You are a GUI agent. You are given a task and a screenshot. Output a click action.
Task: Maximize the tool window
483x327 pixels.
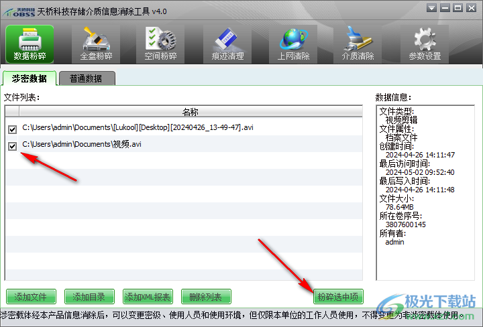[458, 8]
